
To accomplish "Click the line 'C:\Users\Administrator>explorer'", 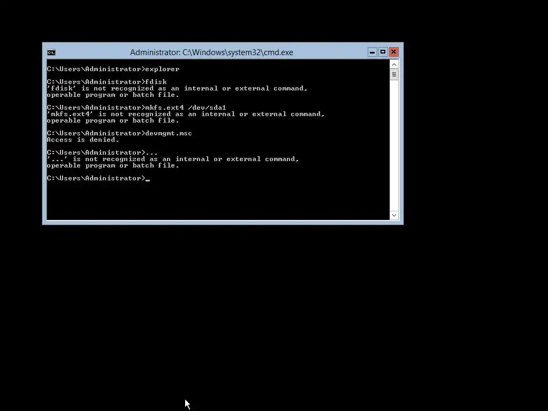I will click(x=113, y=69).
